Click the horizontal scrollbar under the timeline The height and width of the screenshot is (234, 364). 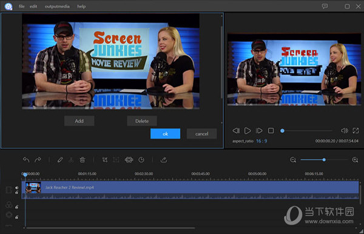[x=110, y=228]
